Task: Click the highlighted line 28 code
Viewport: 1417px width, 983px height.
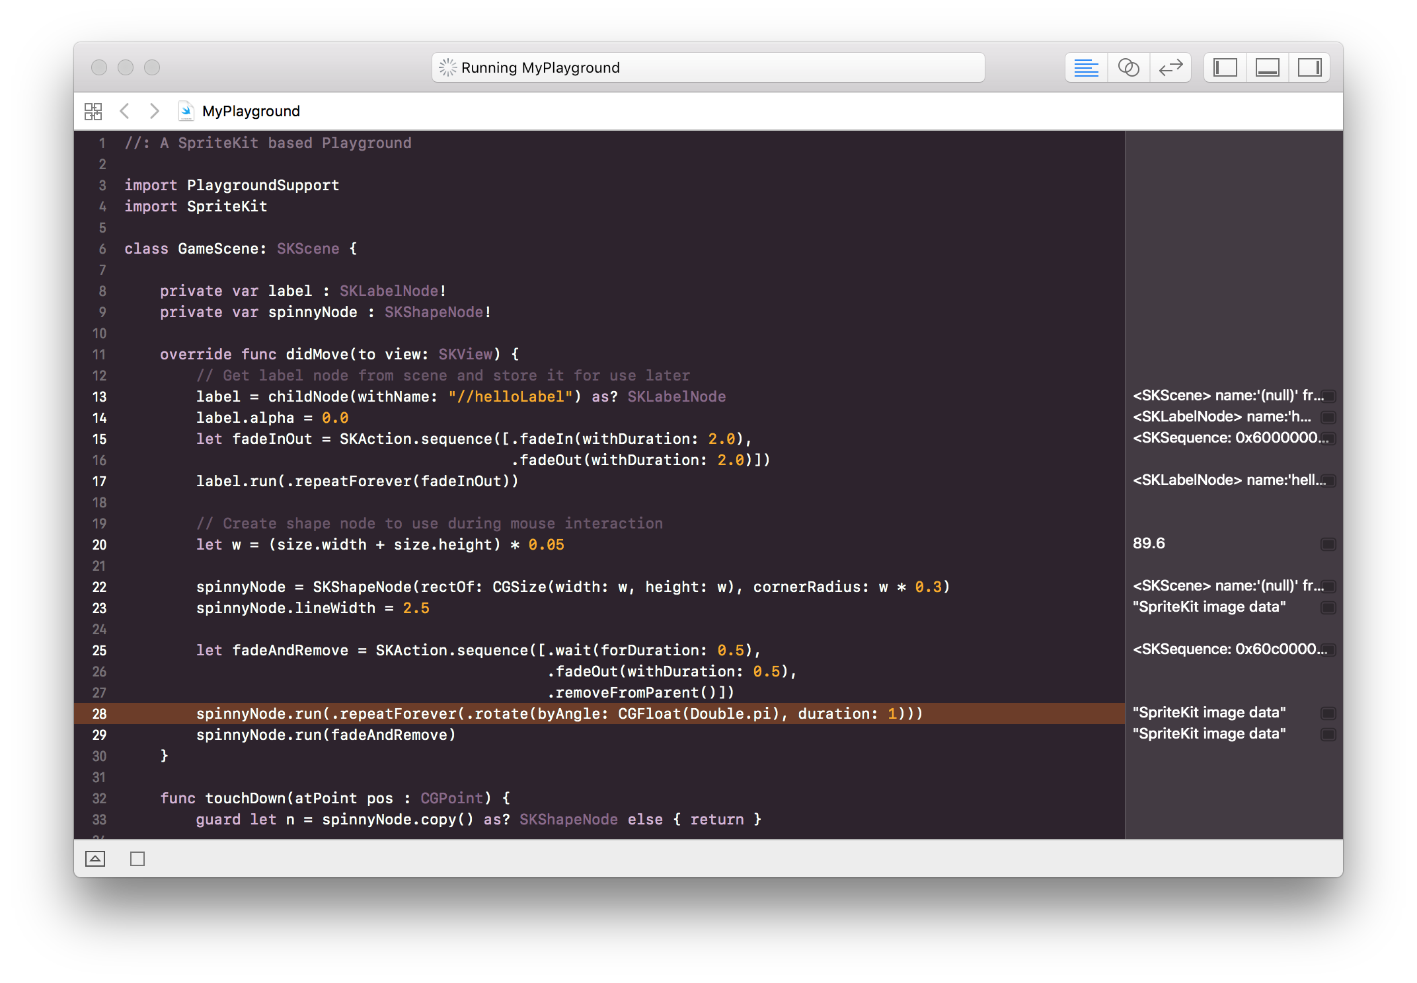Action: [558, 713]
